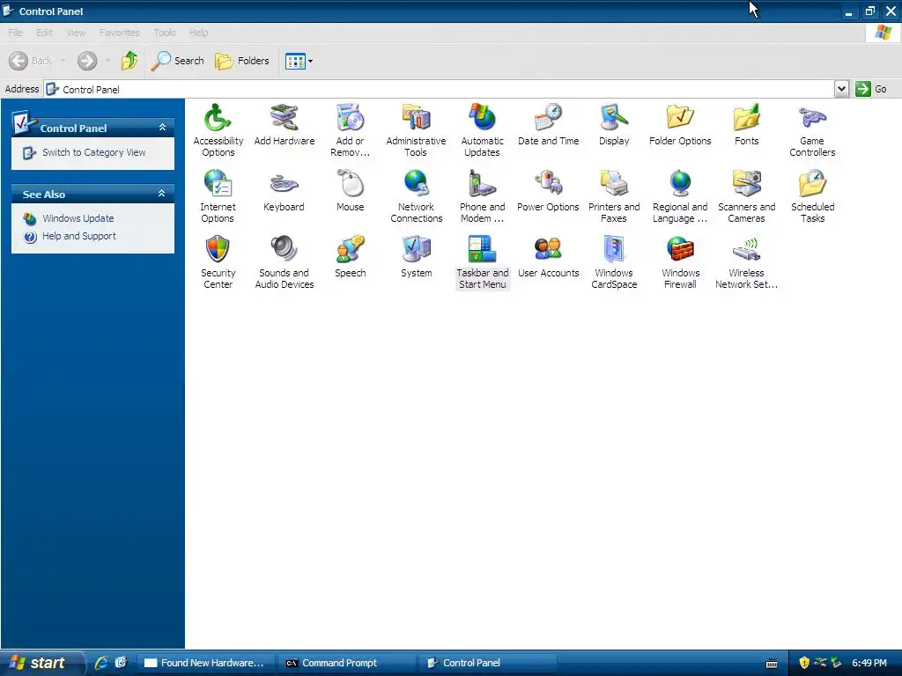Click Switch to Category View link

[93, 152]
